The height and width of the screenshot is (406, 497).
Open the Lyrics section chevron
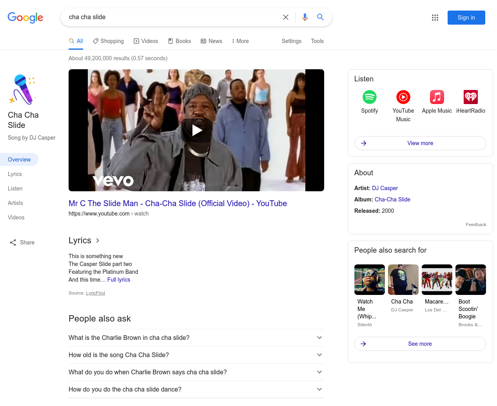[98, 241]
